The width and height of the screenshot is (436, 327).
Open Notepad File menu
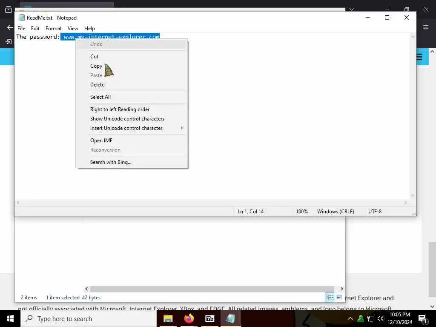21,29
